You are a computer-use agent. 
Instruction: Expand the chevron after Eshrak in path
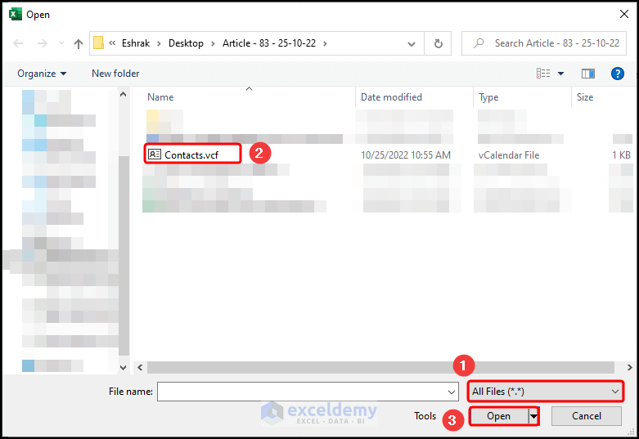click(x=159, y=43)
